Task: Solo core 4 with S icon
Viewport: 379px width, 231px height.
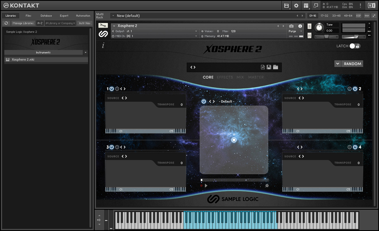Action: click(x=349, y=147)
